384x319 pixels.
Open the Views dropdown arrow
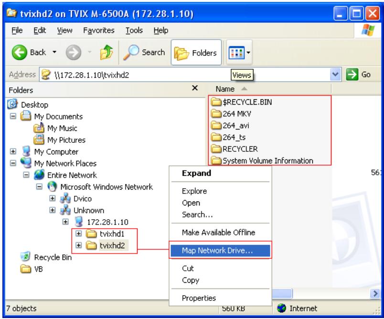point(248,53)
